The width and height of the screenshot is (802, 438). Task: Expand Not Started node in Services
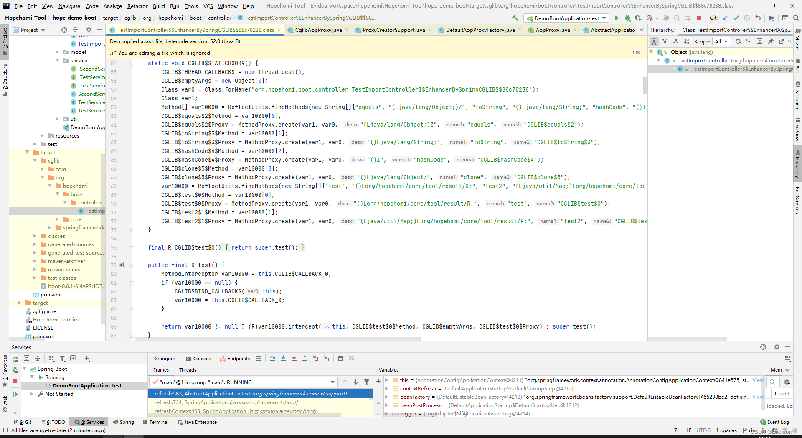[32, 394]
